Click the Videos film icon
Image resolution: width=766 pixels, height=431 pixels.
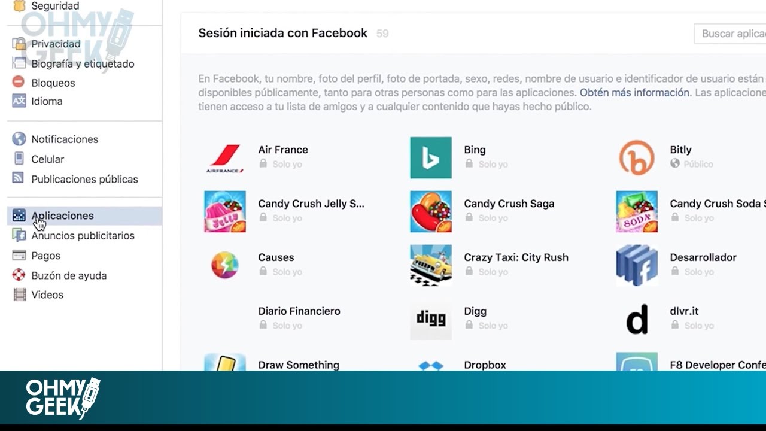click(x=19, y=295)
